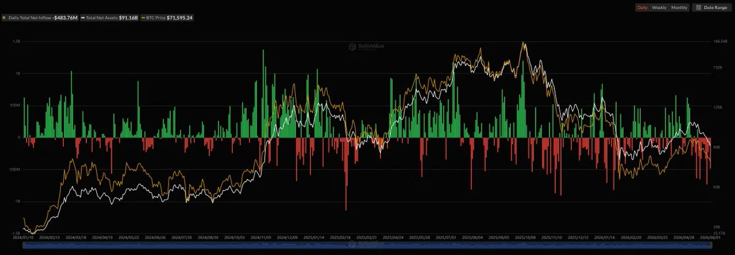Toggle Daily Total Net Inflow series

[40, 18]
